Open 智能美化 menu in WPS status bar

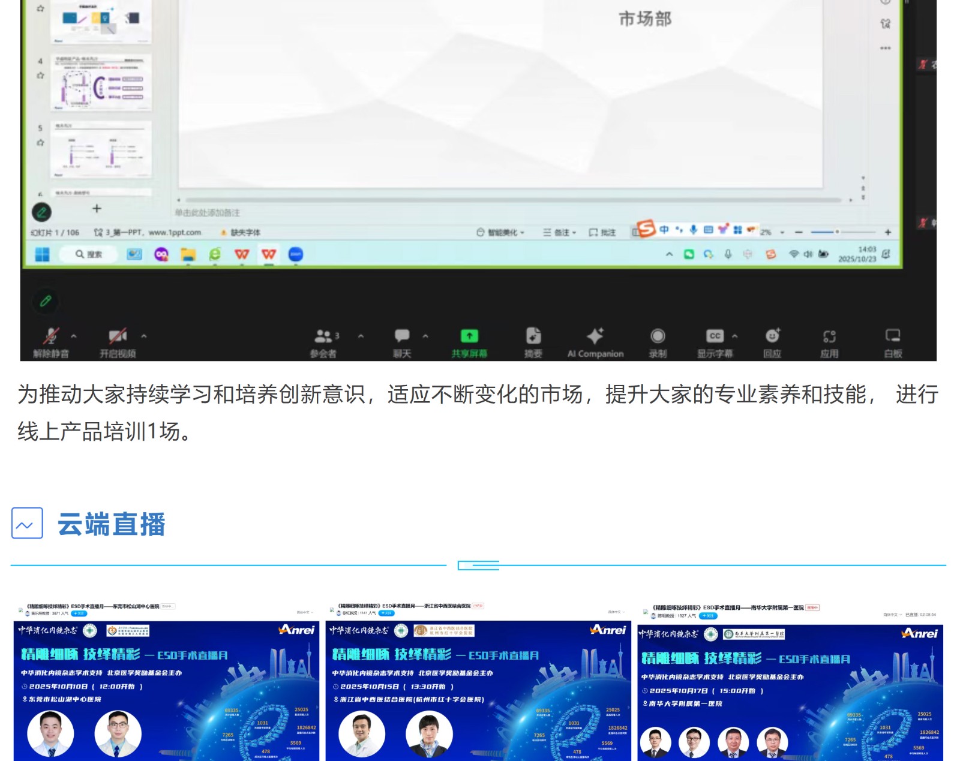pos(500,233)
